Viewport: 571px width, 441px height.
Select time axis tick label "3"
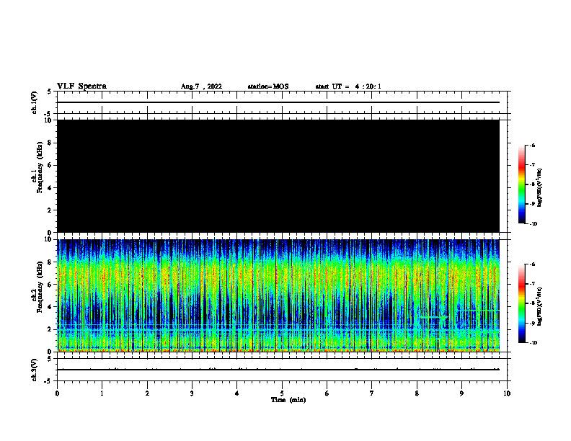click(x=192, y=393)
